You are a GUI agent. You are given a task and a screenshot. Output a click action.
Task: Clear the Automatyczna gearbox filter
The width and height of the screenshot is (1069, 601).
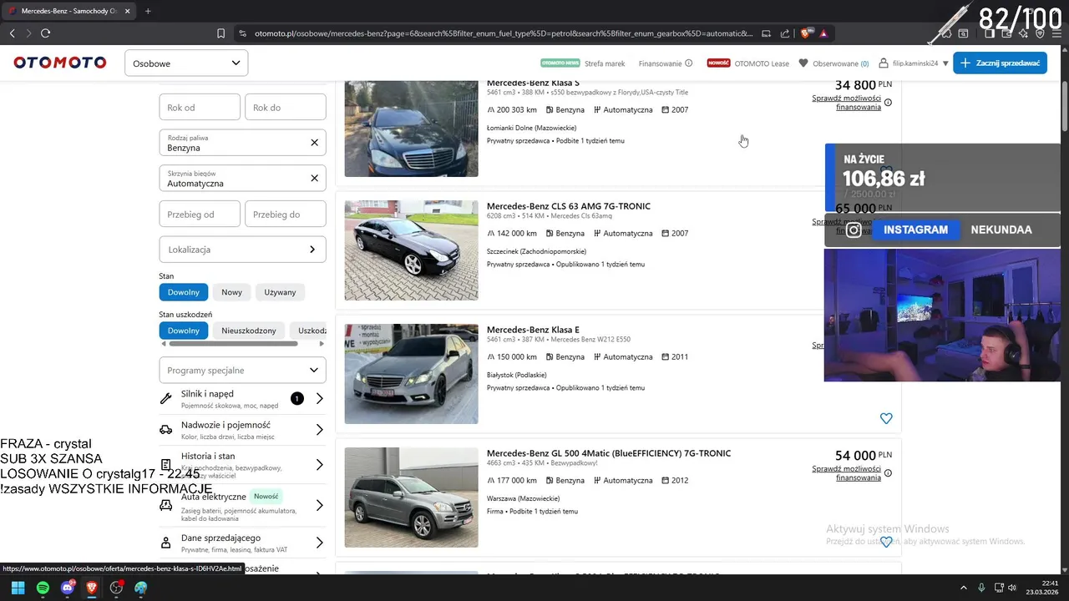314,178
